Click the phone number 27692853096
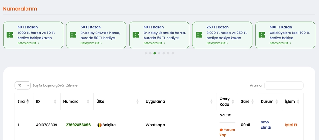 pos(78,125)
